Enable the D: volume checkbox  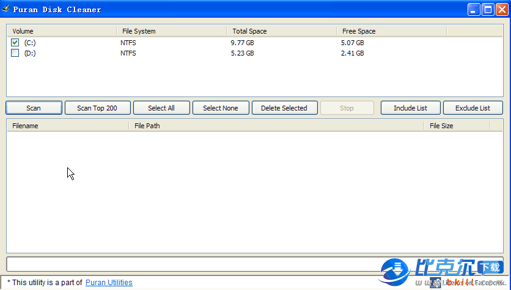[15, 53]
